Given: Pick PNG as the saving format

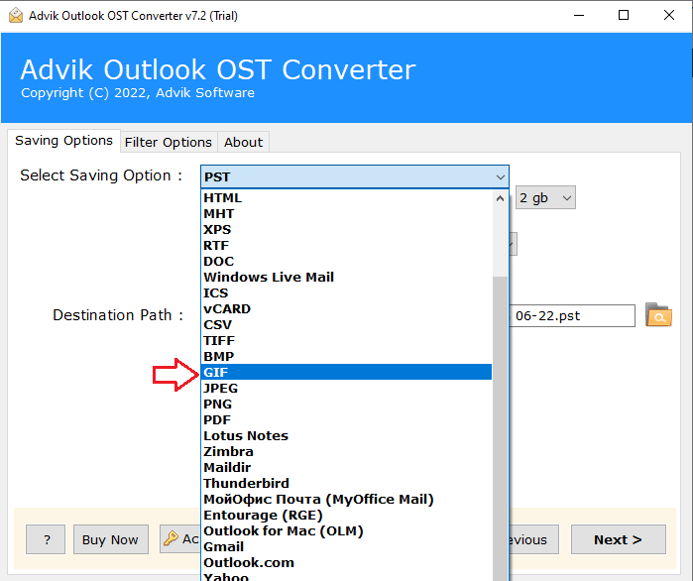Looking at the screenshot, I should tap(347, 404).
